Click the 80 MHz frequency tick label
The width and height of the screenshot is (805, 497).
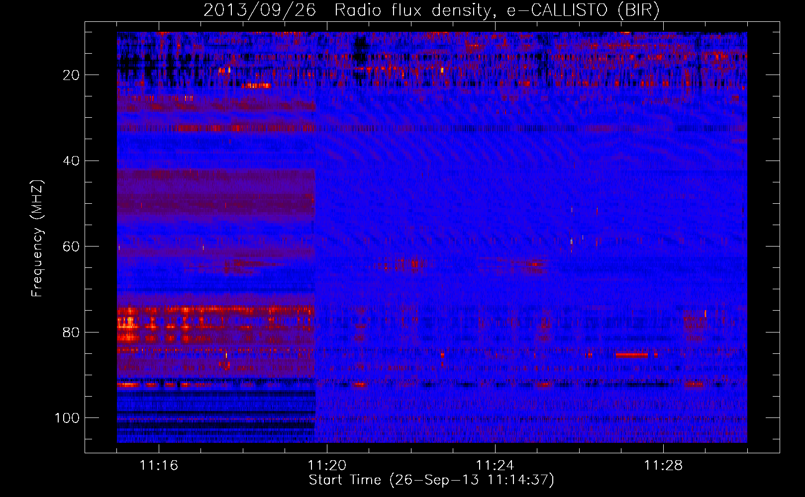coord(72,332)
